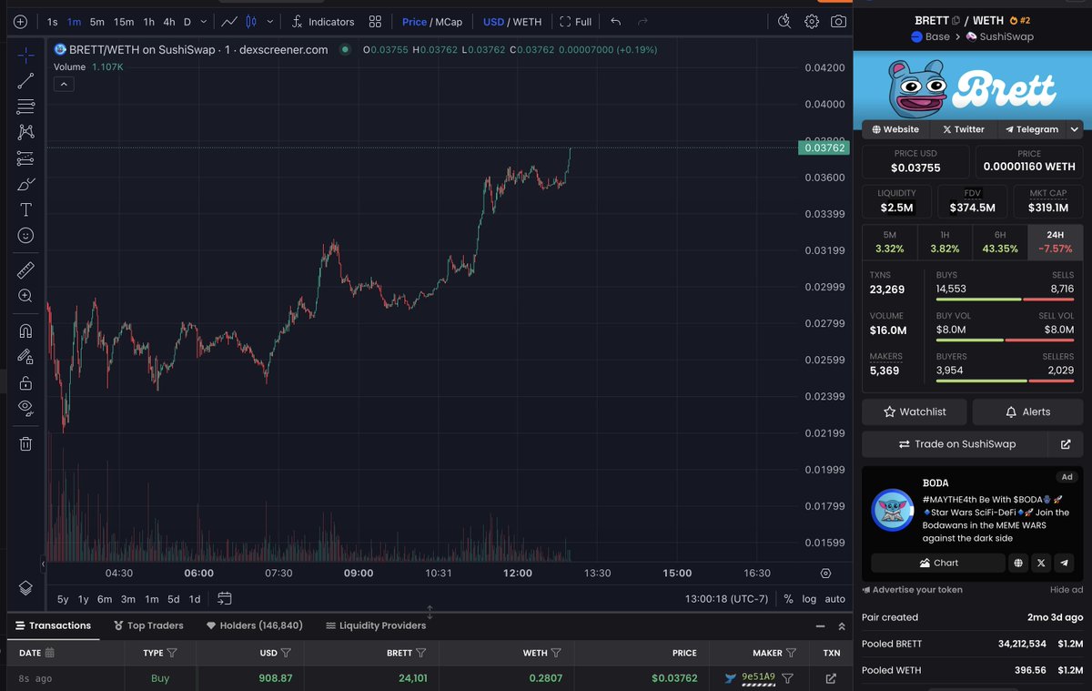The height and width of the screenshot is (691, 1092).
Task: Open BRETT Website link
Action: 895,129
